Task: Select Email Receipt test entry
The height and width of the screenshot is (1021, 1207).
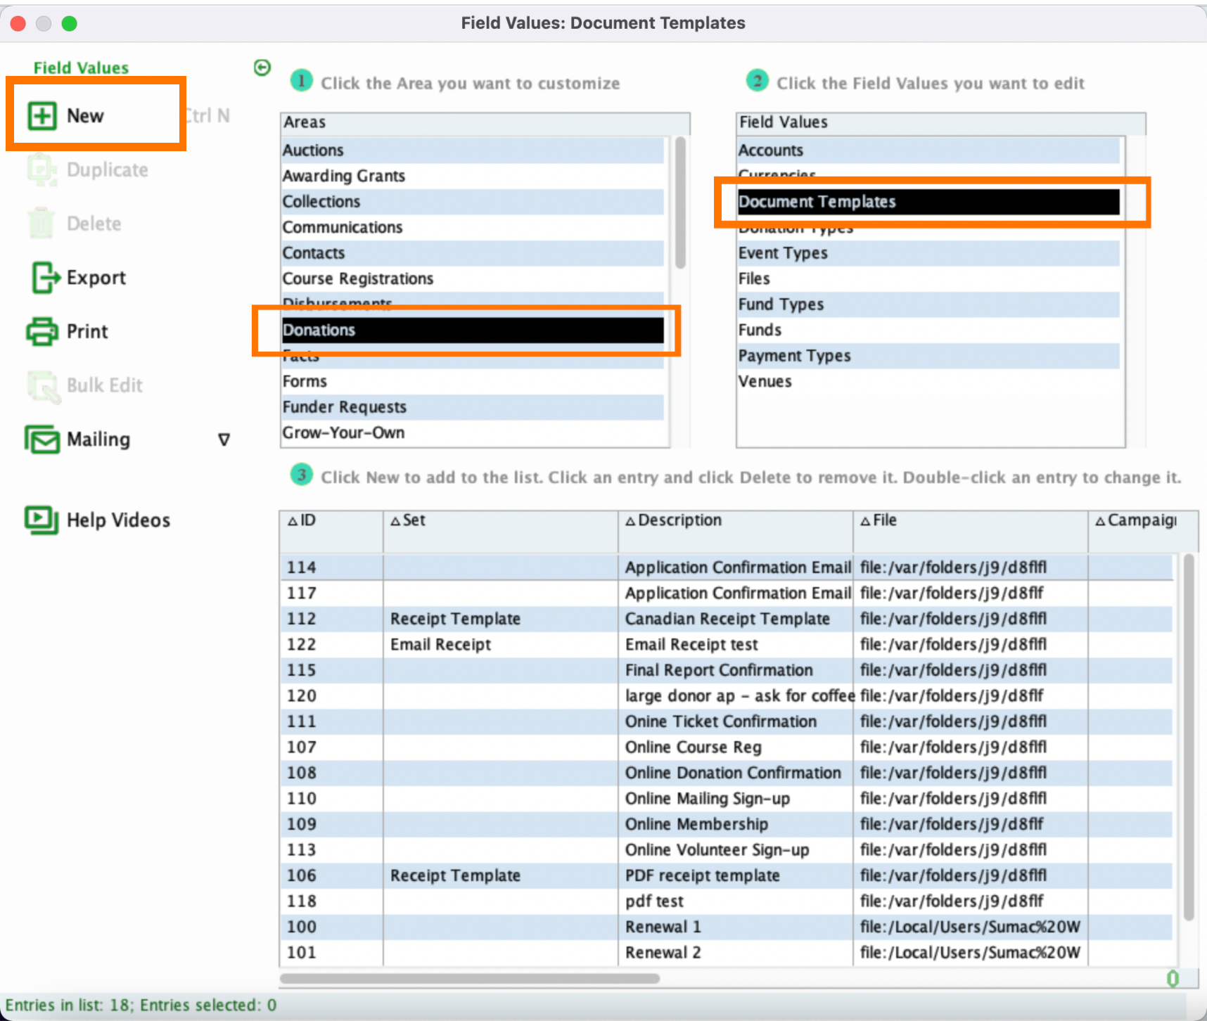Action: 726,645
